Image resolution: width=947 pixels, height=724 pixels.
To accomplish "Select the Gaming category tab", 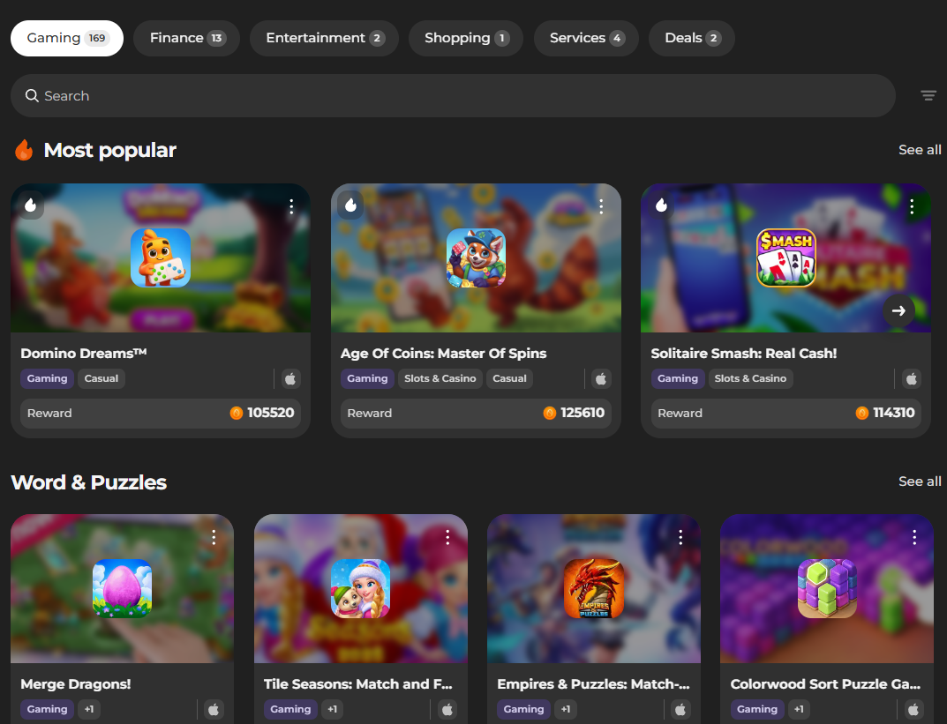I will pos(67,38).
